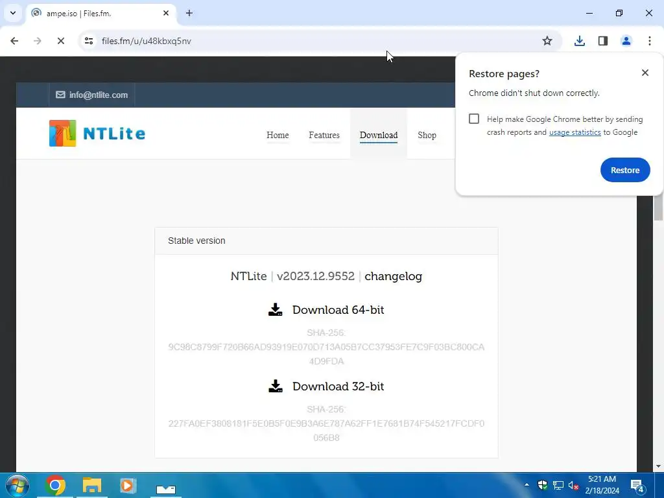Click the muted volume tray icon
This screenshot has height=498, width=664.
tap(573, 485)
